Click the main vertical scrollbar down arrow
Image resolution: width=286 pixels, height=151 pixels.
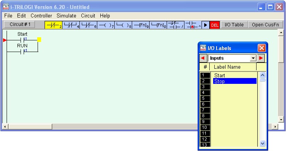click(281, 120)
